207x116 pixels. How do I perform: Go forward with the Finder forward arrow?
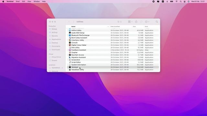(73, 22)
